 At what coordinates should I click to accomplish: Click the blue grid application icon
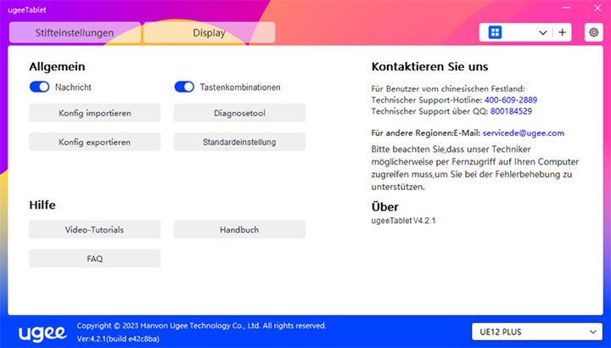(x=496, y=32)
